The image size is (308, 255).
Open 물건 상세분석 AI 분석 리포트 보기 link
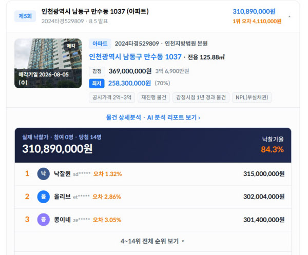[153, 117]
